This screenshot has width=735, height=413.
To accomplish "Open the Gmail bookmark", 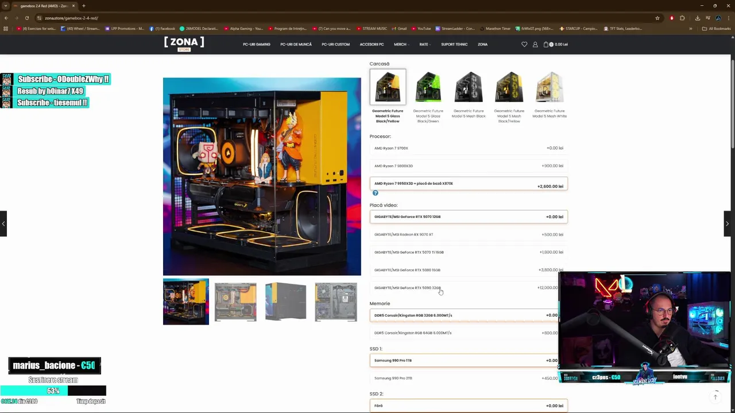I will click(399, 29).
